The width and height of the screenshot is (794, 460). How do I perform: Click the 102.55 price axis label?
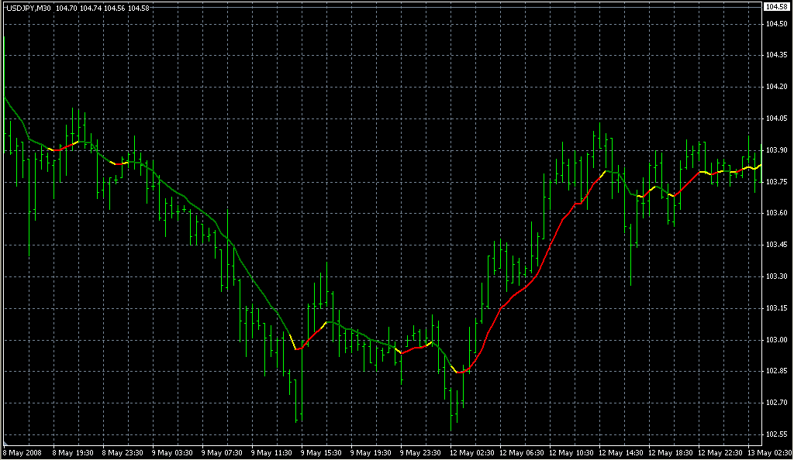[776, 434]
